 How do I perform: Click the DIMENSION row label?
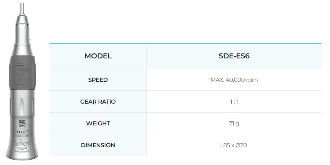click(x=98, y=145)
